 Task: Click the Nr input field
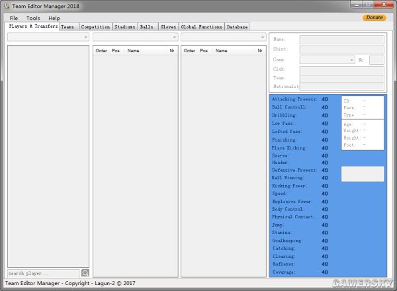pos(376,60)
